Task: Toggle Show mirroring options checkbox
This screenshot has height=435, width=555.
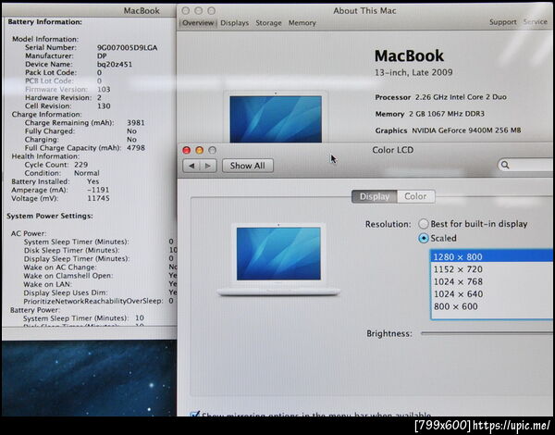Action: pyautogui.click(x=194, y=415)
